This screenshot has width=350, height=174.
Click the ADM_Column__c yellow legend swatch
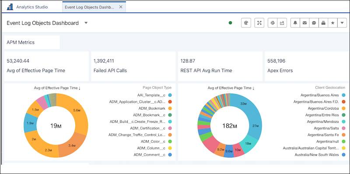point(170,148)
